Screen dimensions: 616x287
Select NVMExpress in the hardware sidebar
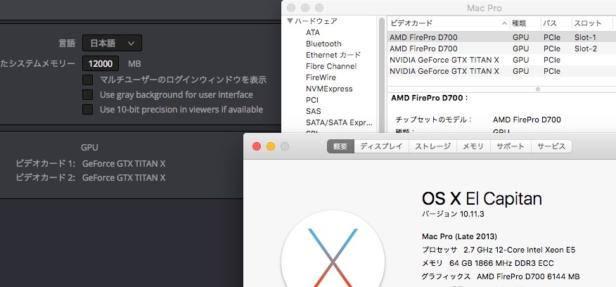pos(329,89)
